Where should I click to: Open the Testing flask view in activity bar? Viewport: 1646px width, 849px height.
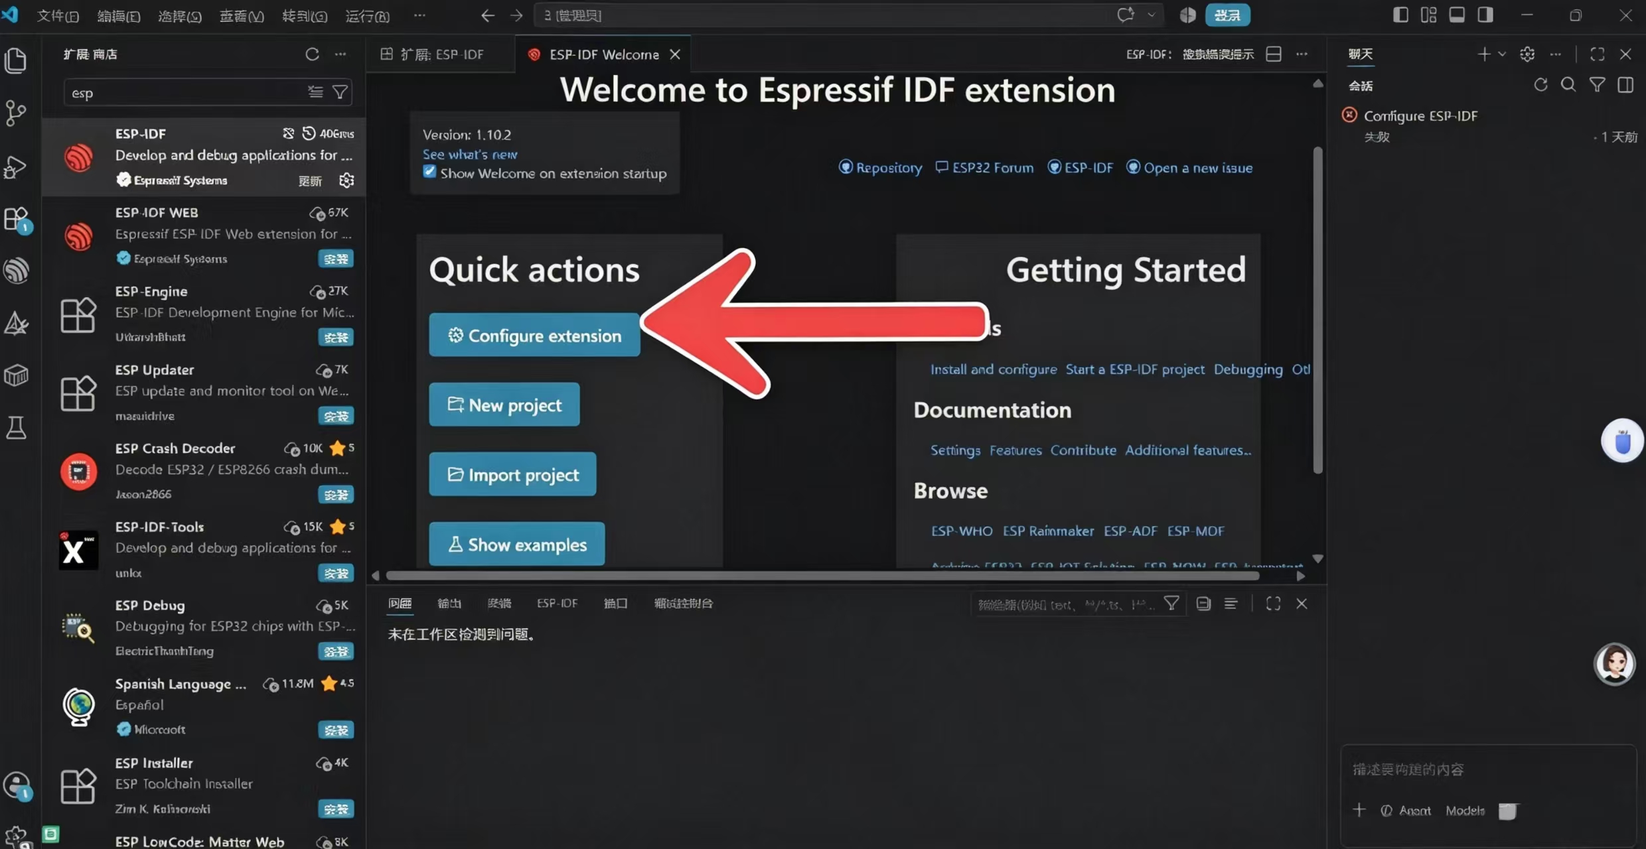point(16,428)
